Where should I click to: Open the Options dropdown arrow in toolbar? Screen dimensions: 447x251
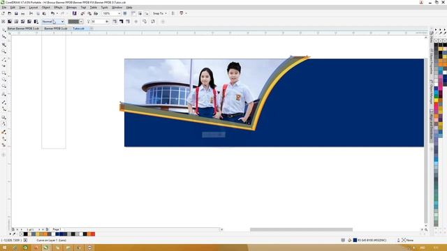186,13
